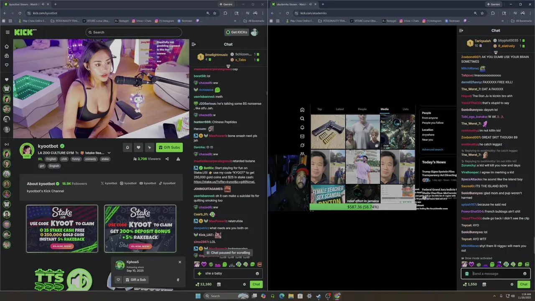Click the kyootbot chat input containing 'she a baby'
The width and height of the screenshot is (535, 301).
pyautogui.click(x=228, y=273)
